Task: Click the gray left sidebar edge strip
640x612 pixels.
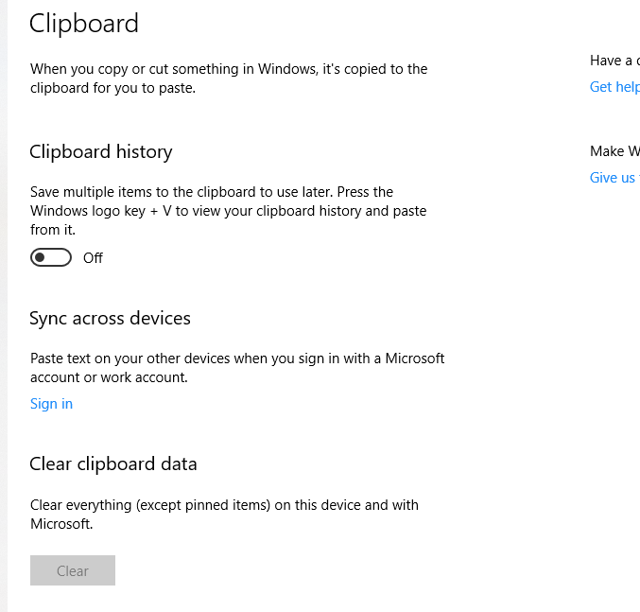Action: click(x=4, y=306)
